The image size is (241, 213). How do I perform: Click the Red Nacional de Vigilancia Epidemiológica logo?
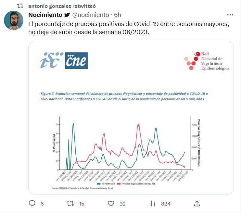207,61
